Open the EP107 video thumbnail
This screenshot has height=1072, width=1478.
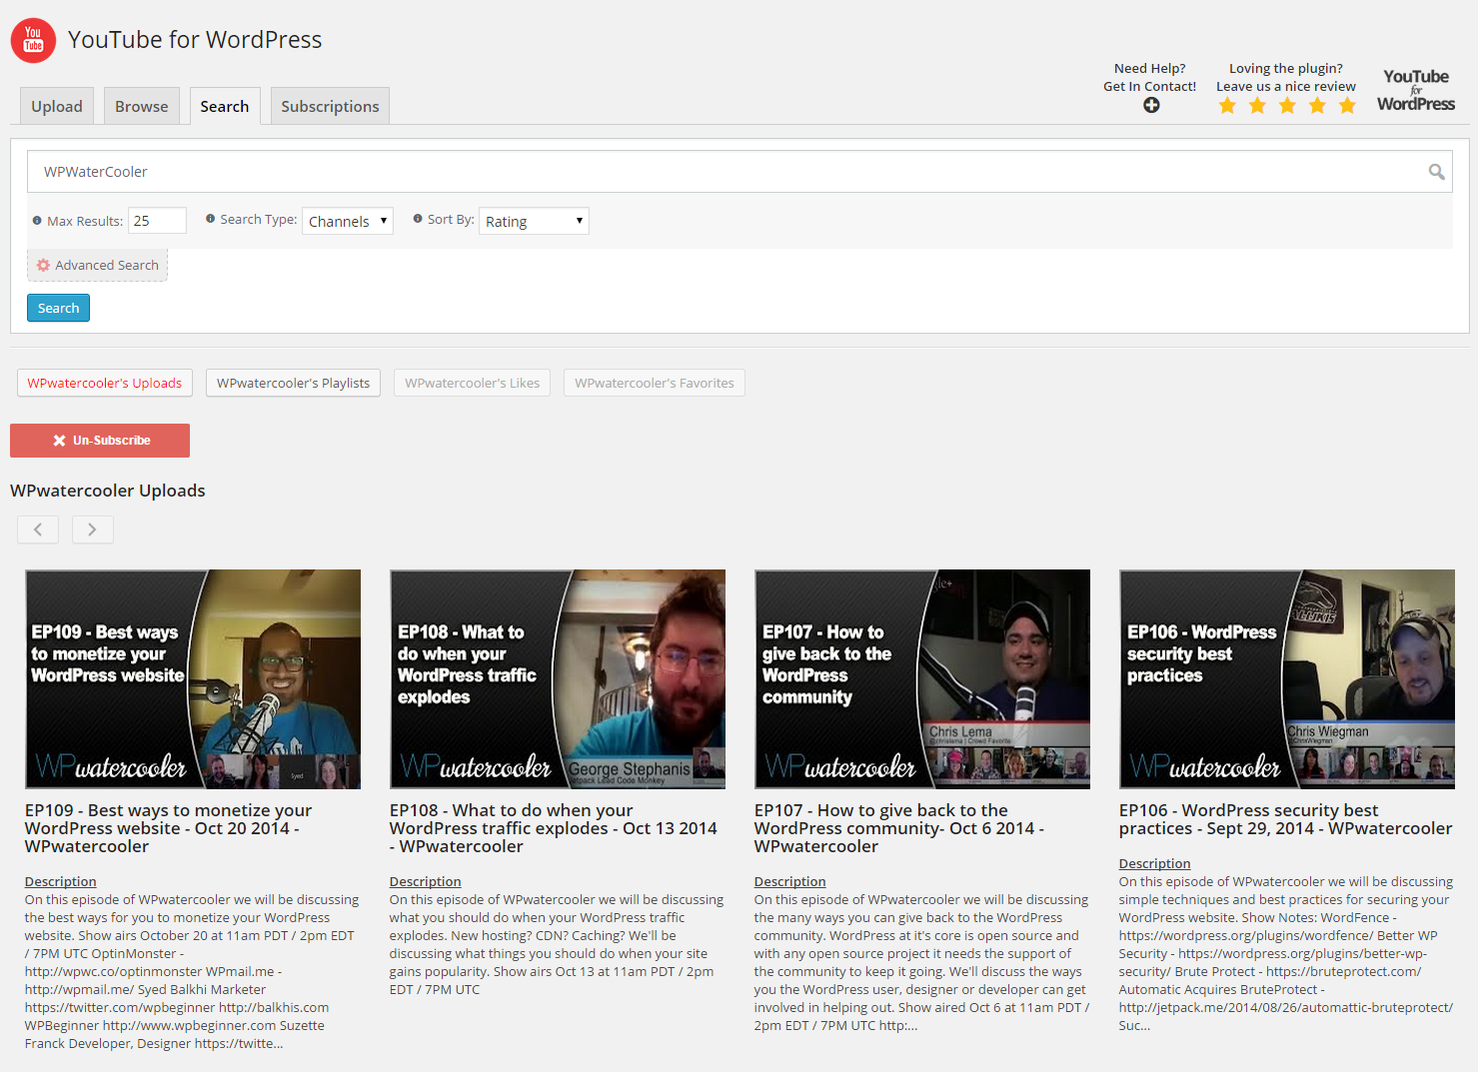922,679
